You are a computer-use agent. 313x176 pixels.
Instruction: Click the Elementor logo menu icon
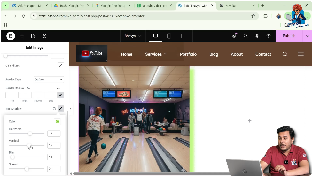[x=11, y=36]
